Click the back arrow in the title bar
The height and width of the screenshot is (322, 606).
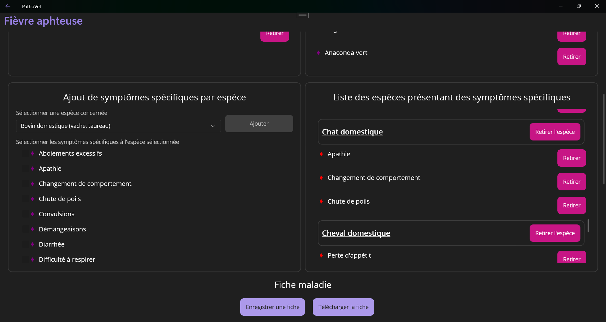coord(8,6)
